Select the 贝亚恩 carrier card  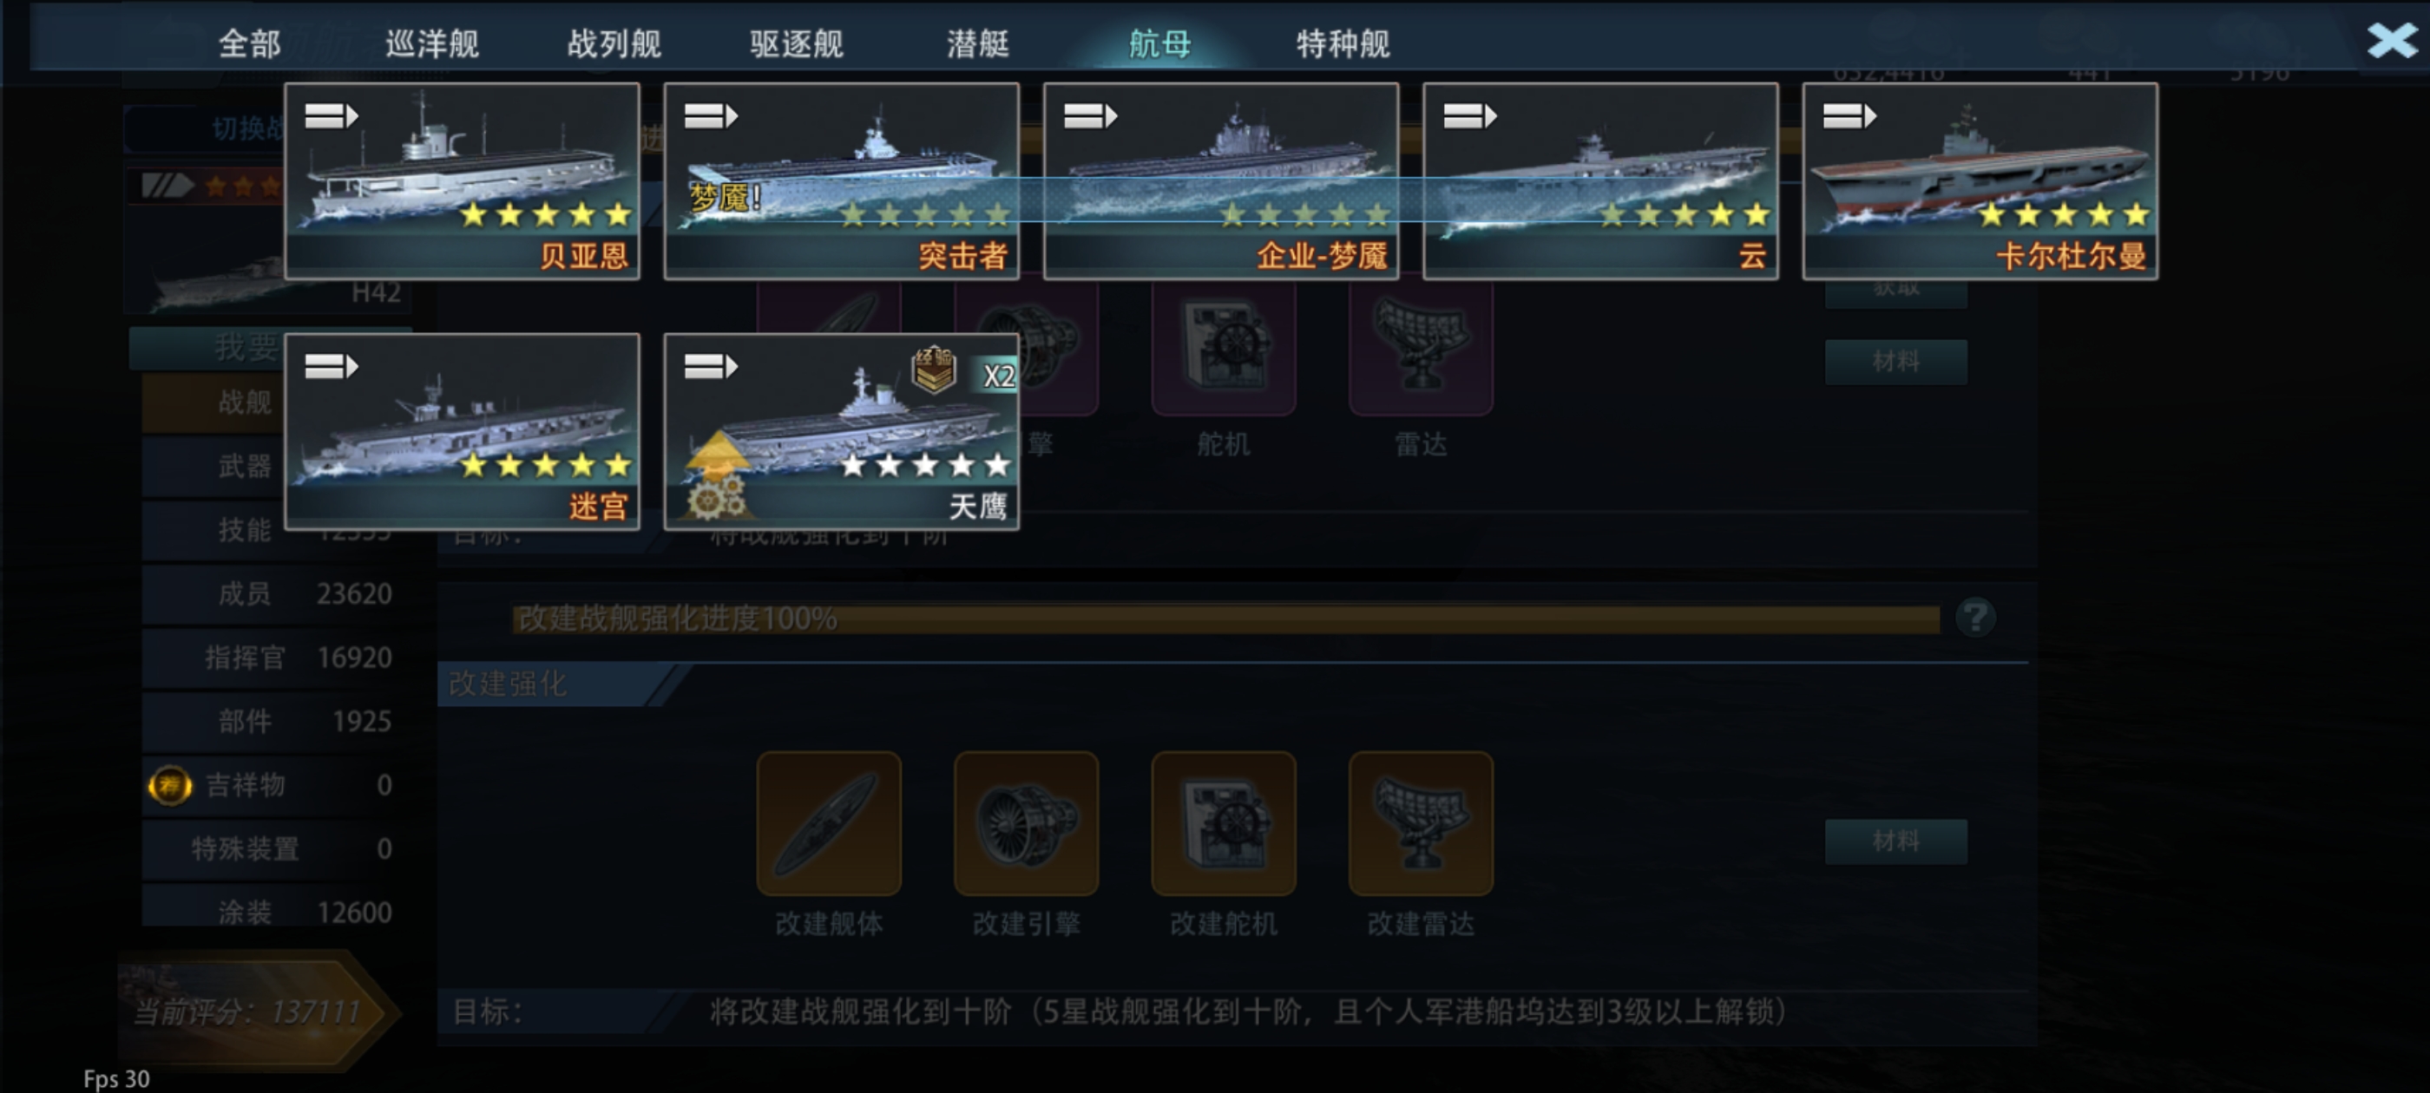click(463, 181)
